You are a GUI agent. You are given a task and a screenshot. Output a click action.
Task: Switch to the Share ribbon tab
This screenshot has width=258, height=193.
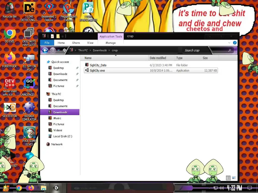coord(76,43)
